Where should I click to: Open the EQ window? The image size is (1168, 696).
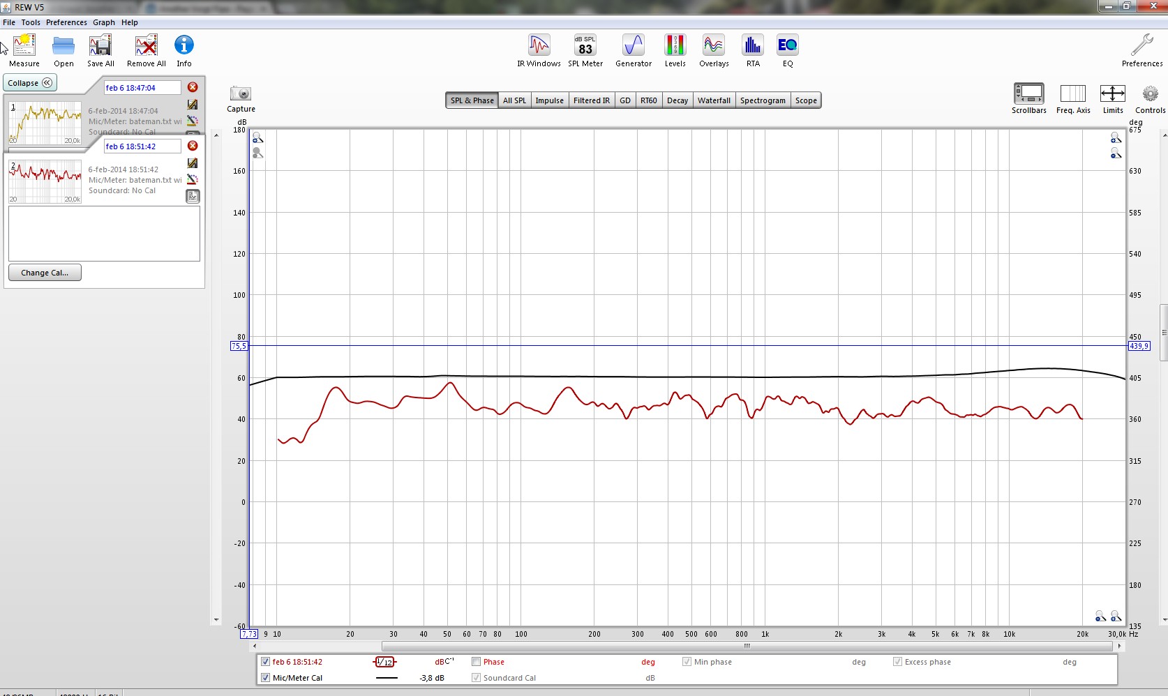tap(788, 45)
